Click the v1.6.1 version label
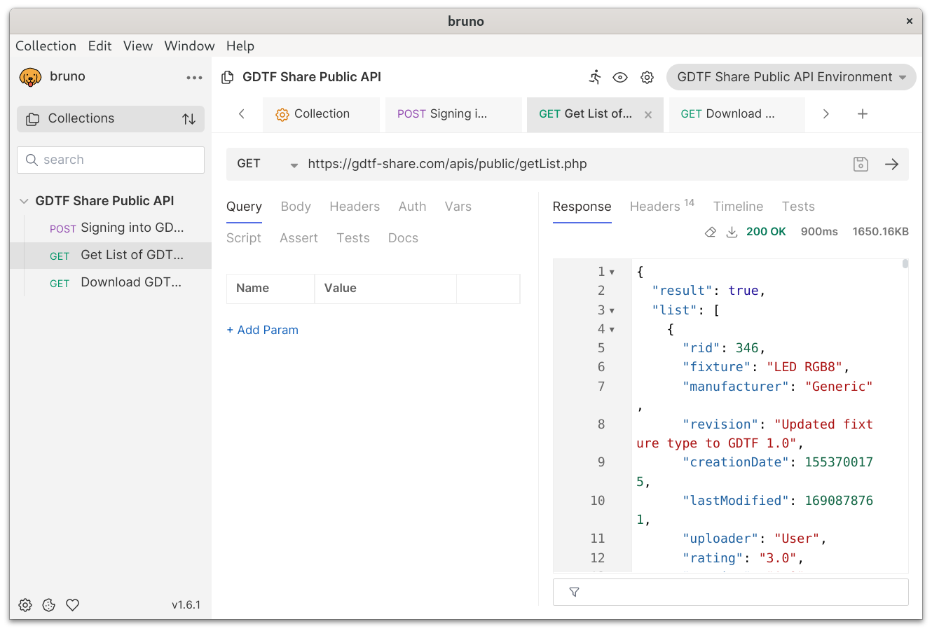932x631 pixels. click(186, 605)
